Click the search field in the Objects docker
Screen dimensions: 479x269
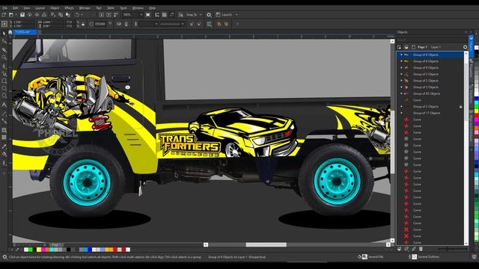click(431, 40)
